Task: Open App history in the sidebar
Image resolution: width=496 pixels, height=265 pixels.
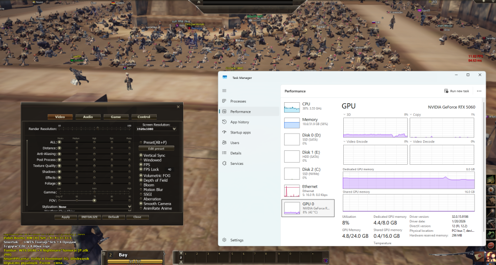Action: 240,122
